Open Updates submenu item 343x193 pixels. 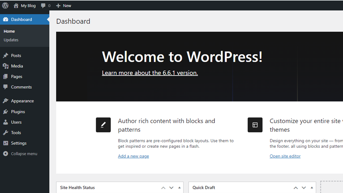point(11,40)
